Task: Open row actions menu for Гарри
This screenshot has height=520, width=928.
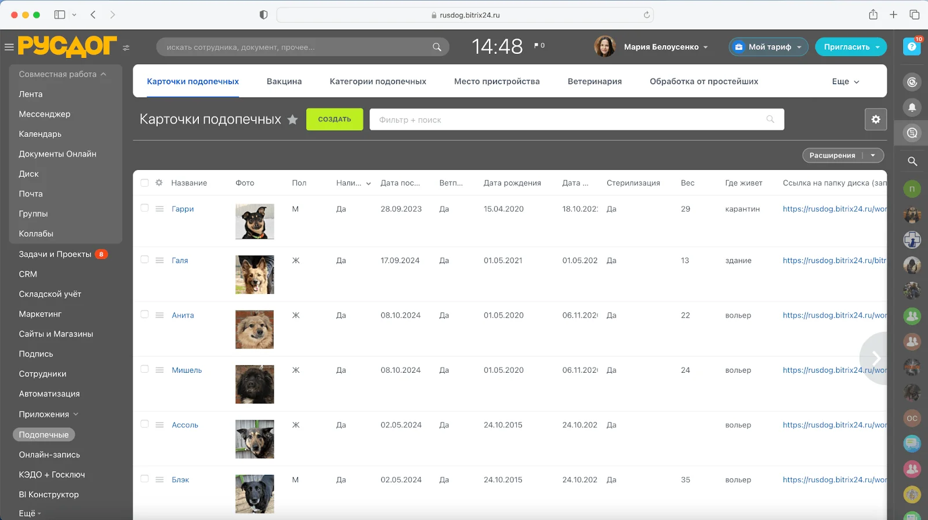Action: tap(159, 209)
